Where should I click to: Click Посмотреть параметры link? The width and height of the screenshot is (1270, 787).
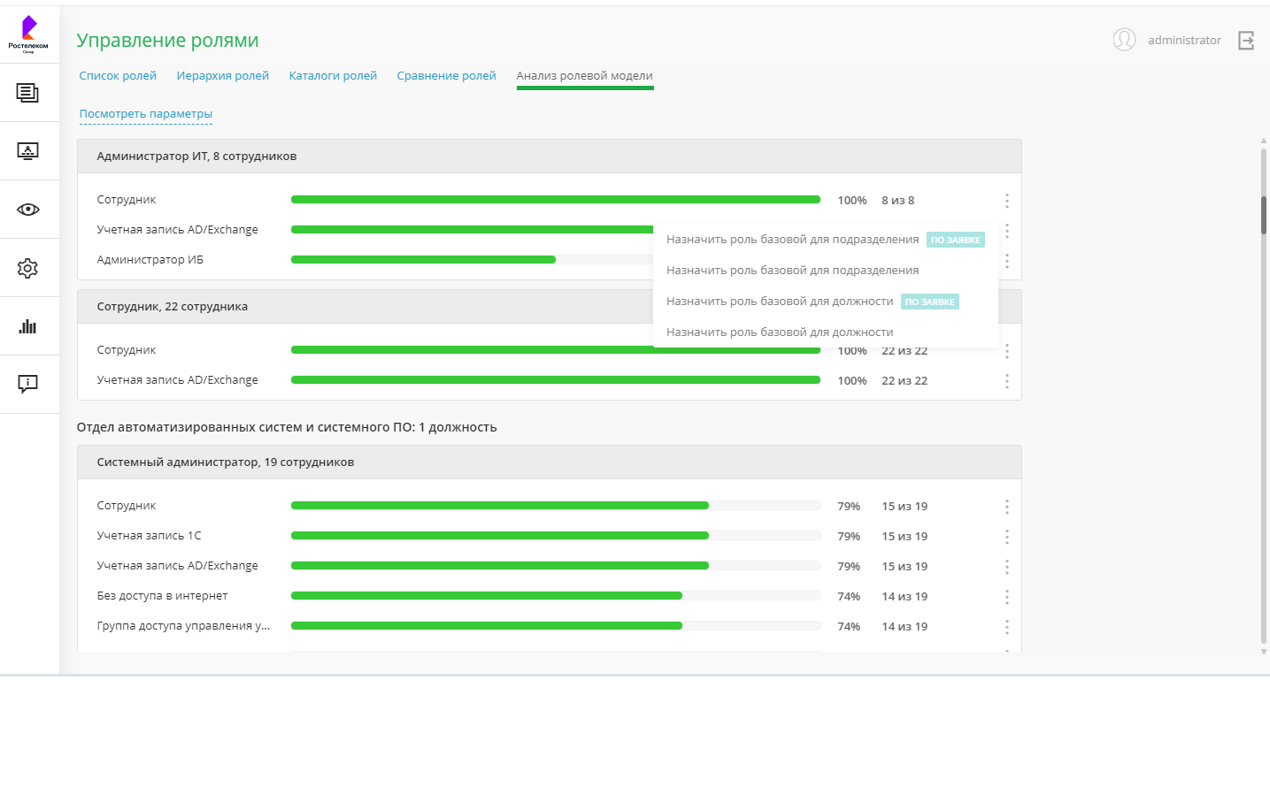(x=146, y=114)
